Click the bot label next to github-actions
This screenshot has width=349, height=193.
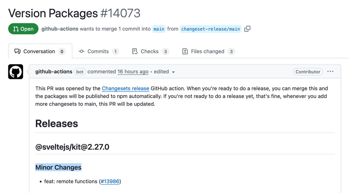click(x=80, y=72)
